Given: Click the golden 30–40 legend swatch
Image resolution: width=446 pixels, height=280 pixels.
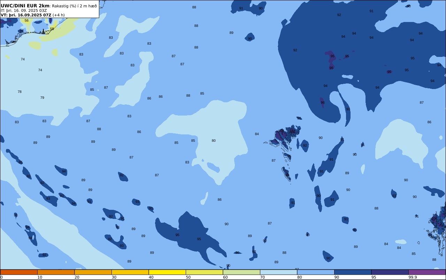Looking at the screenshot, I should point(130,272).
